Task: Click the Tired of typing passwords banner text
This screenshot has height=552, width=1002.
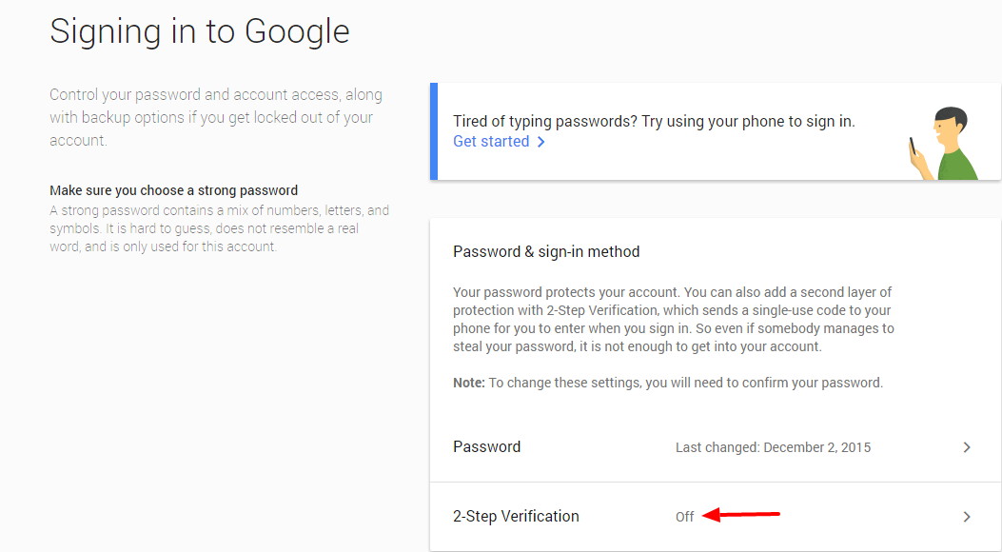Action: (654, 122)
